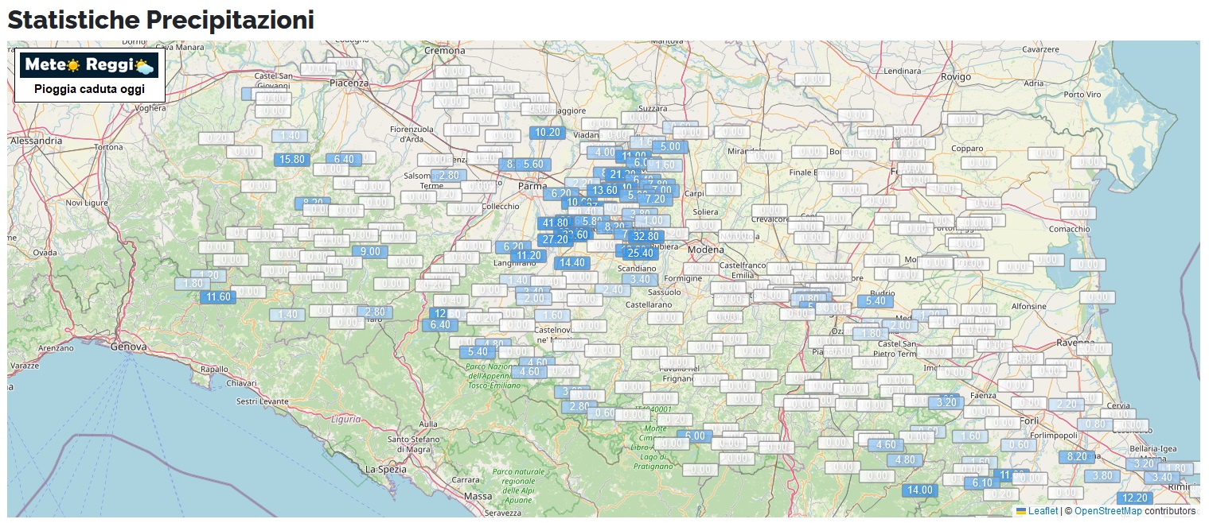Select the 41.80 rainfall marker

tap(554, 223)
